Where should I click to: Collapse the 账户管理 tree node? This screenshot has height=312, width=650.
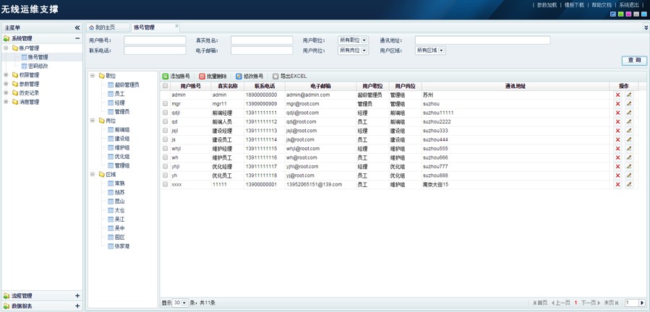click(x=7, y=48)
